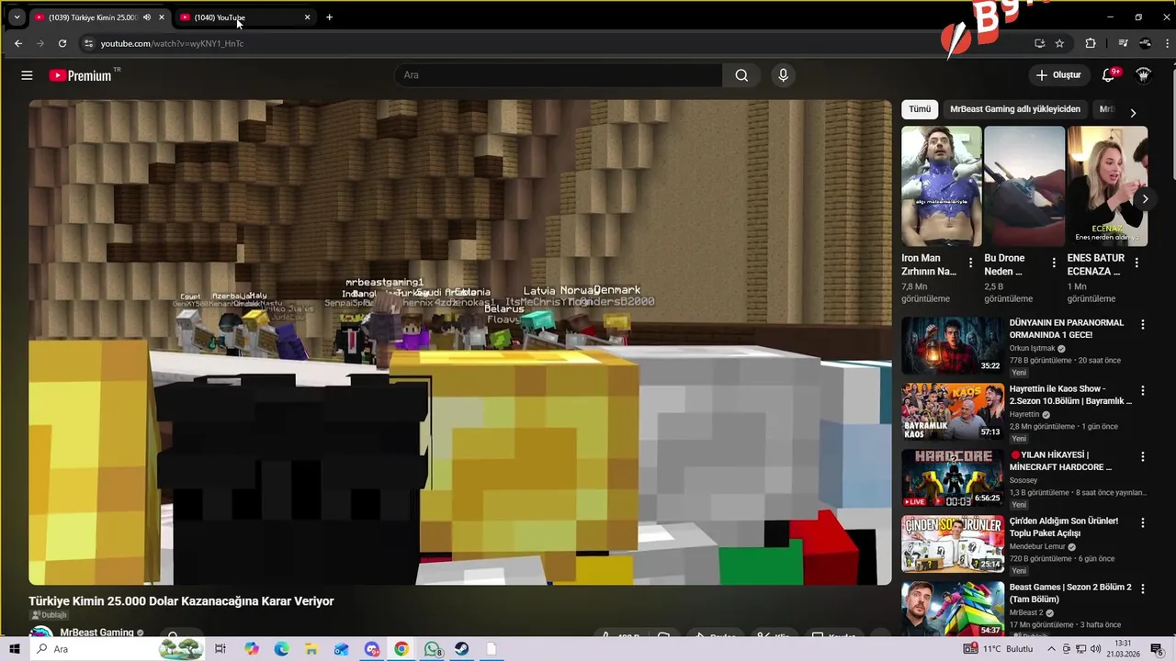The height and width of the screenshot is (661, 1176).
Task: Click Windows taskbar Ara search box
Action: (116, 649)
